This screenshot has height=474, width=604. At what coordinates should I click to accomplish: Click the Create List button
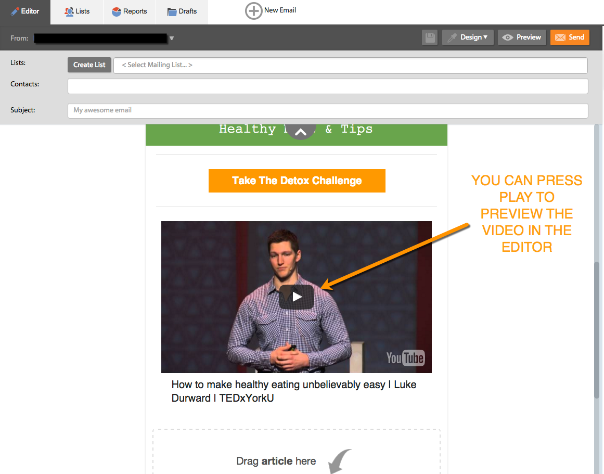pos(89,65)
